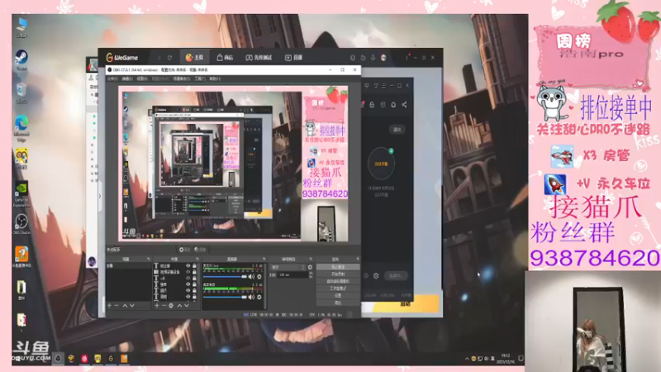Show hidden system tray icons

[467, 359]
